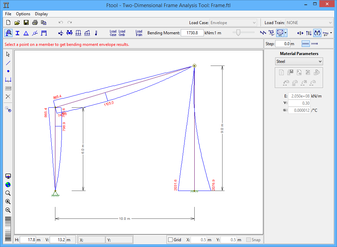The image size is (337, 247).
Task: Show the shear force diagram
Action: (308, 33)
